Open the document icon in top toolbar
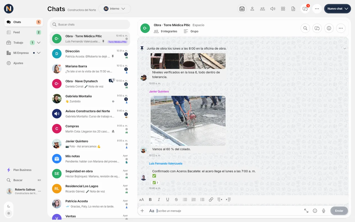The height and width of the screenshot is (222, 355). click(293, 9)
